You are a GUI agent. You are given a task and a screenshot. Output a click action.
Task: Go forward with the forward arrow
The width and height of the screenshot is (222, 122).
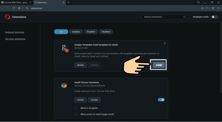[8, 8]
